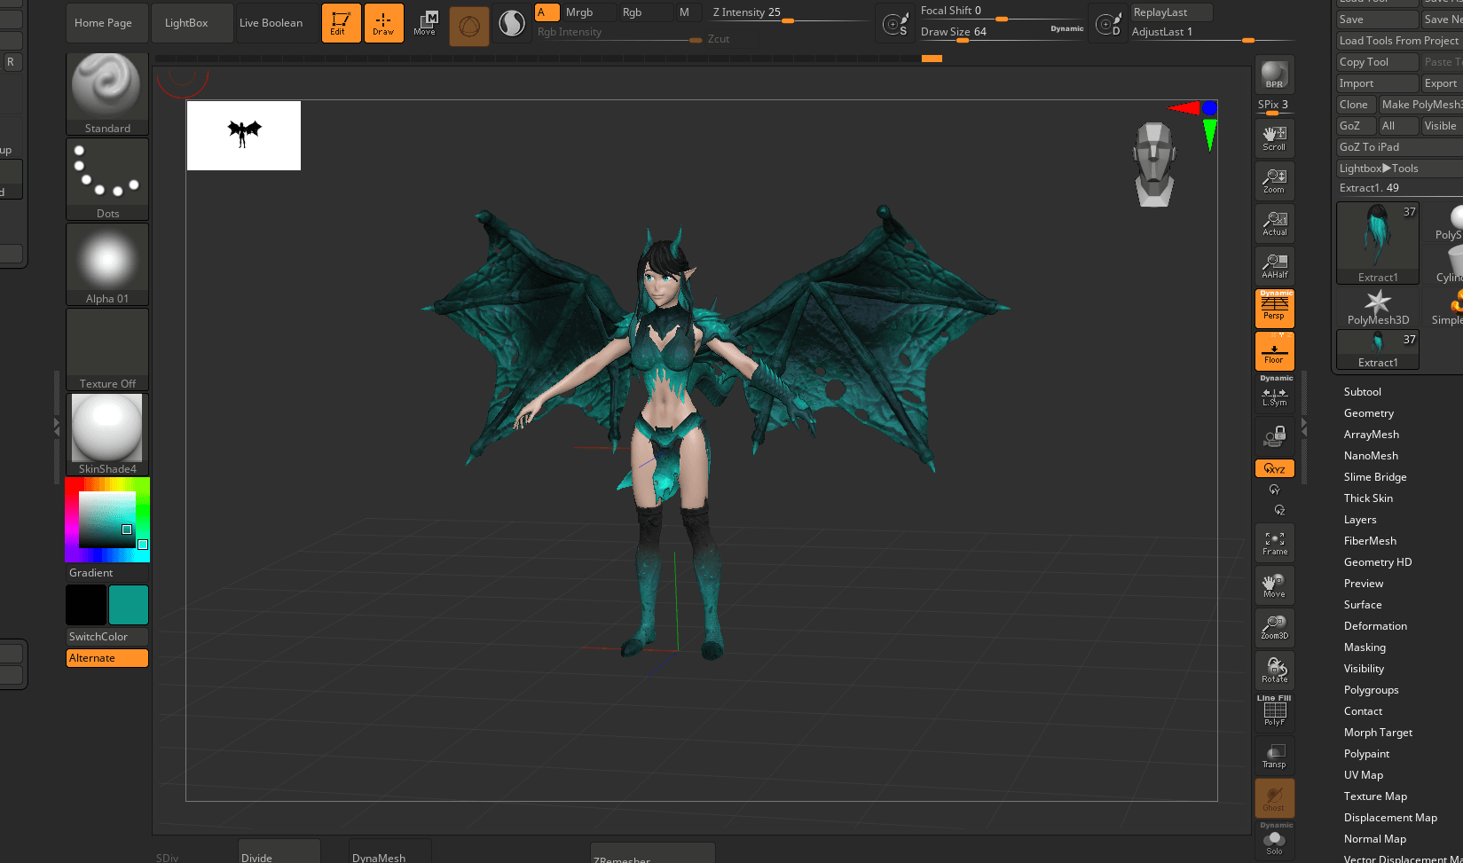1463x863 pixels.
Task: Select the Rotate view icon
Action: 1275,671
